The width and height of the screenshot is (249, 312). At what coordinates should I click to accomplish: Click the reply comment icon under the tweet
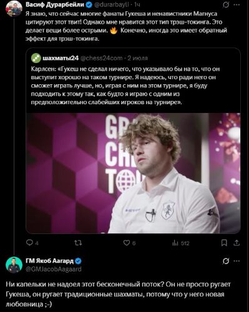point(29,243)
